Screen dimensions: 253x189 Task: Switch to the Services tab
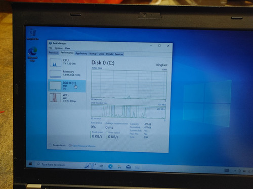click(x=119, y=54)
